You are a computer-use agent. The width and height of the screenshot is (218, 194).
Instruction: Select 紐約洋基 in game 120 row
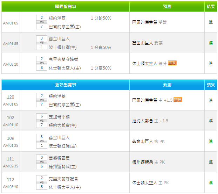[57, 96]
